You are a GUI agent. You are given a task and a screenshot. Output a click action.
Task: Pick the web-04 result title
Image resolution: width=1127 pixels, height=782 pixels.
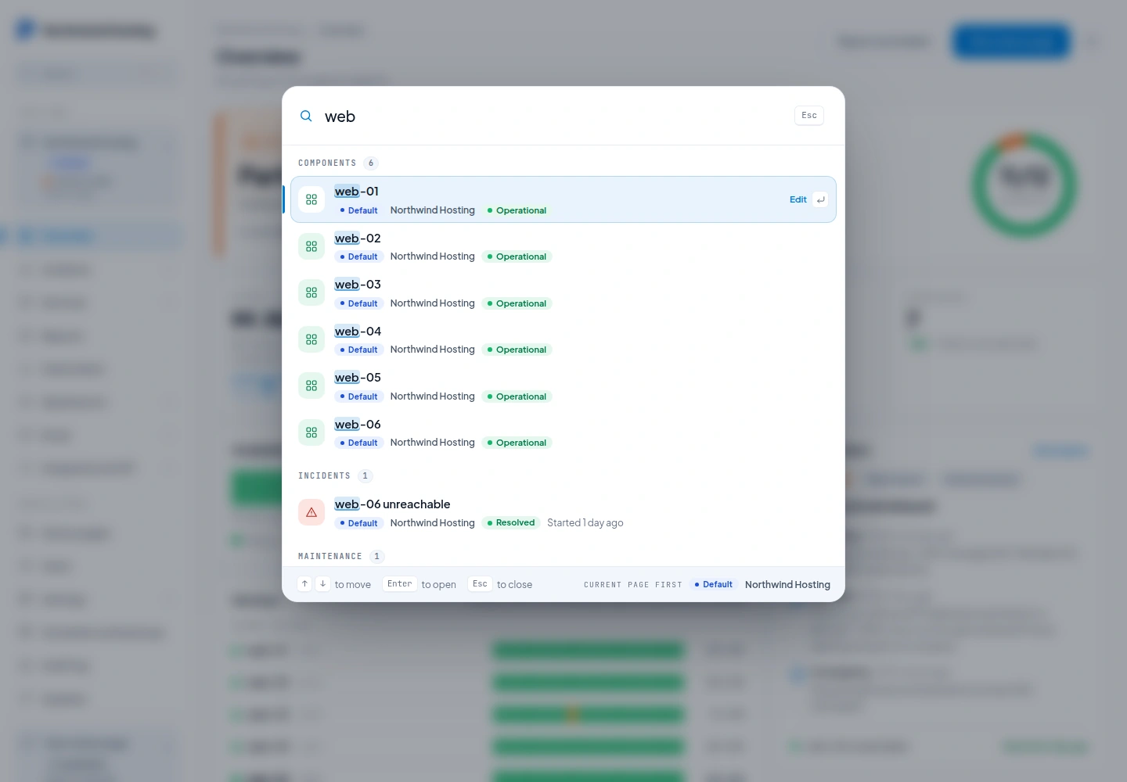(358, 332)
